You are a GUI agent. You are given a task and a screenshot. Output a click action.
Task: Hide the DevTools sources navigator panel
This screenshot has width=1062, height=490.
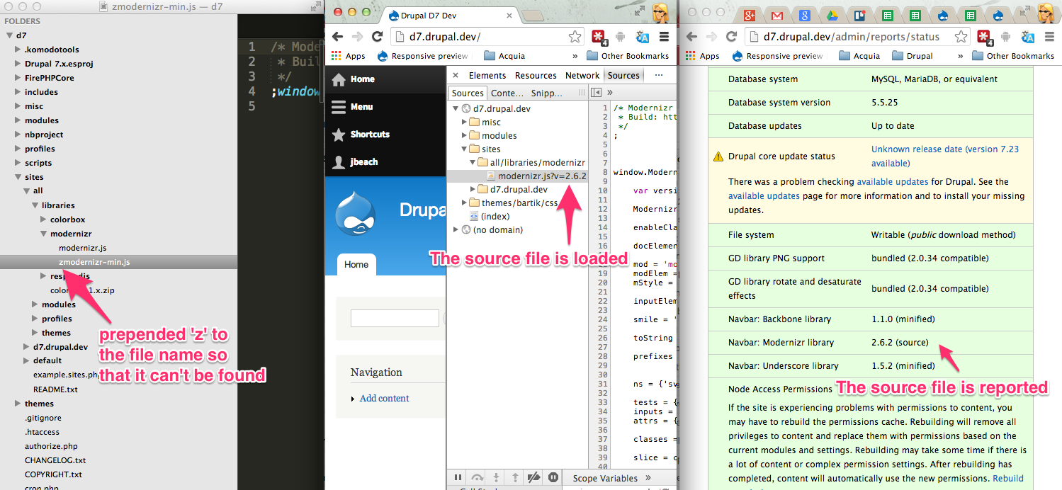(596, 93)
